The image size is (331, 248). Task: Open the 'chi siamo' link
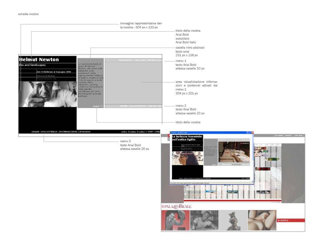coord(279,136)
